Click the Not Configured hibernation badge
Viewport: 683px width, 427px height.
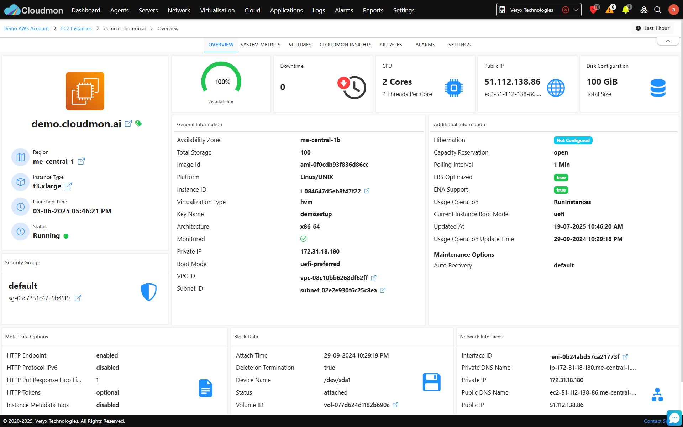click(573, 140)
